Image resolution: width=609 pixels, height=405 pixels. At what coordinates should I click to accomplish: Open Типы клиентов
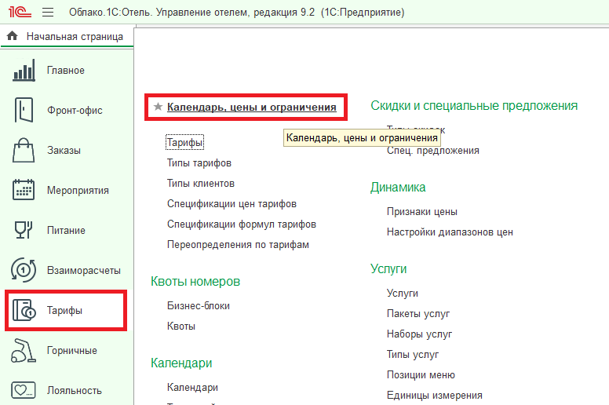(x=201, y=184)
